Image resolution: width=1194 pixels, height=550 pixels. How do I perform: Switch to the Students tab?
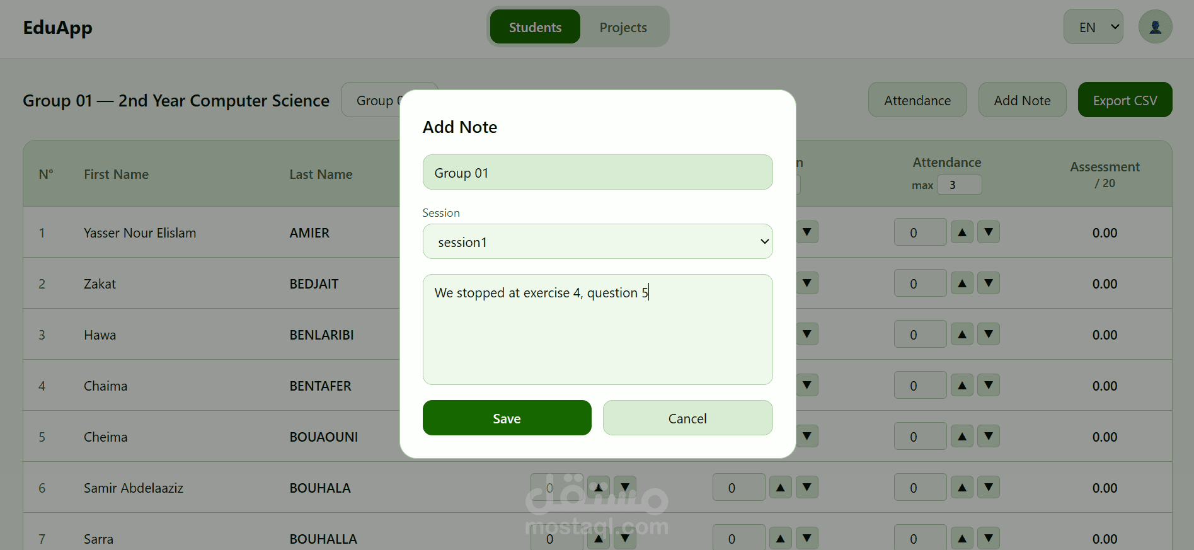tap(535, 27)
